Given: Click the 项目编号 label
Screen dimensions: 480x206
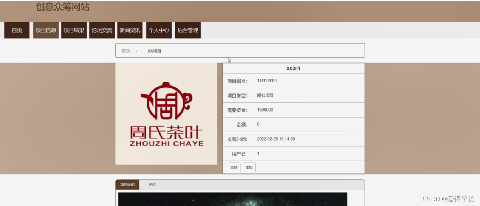Looking at the screenshot, I should tap(237, 81).
